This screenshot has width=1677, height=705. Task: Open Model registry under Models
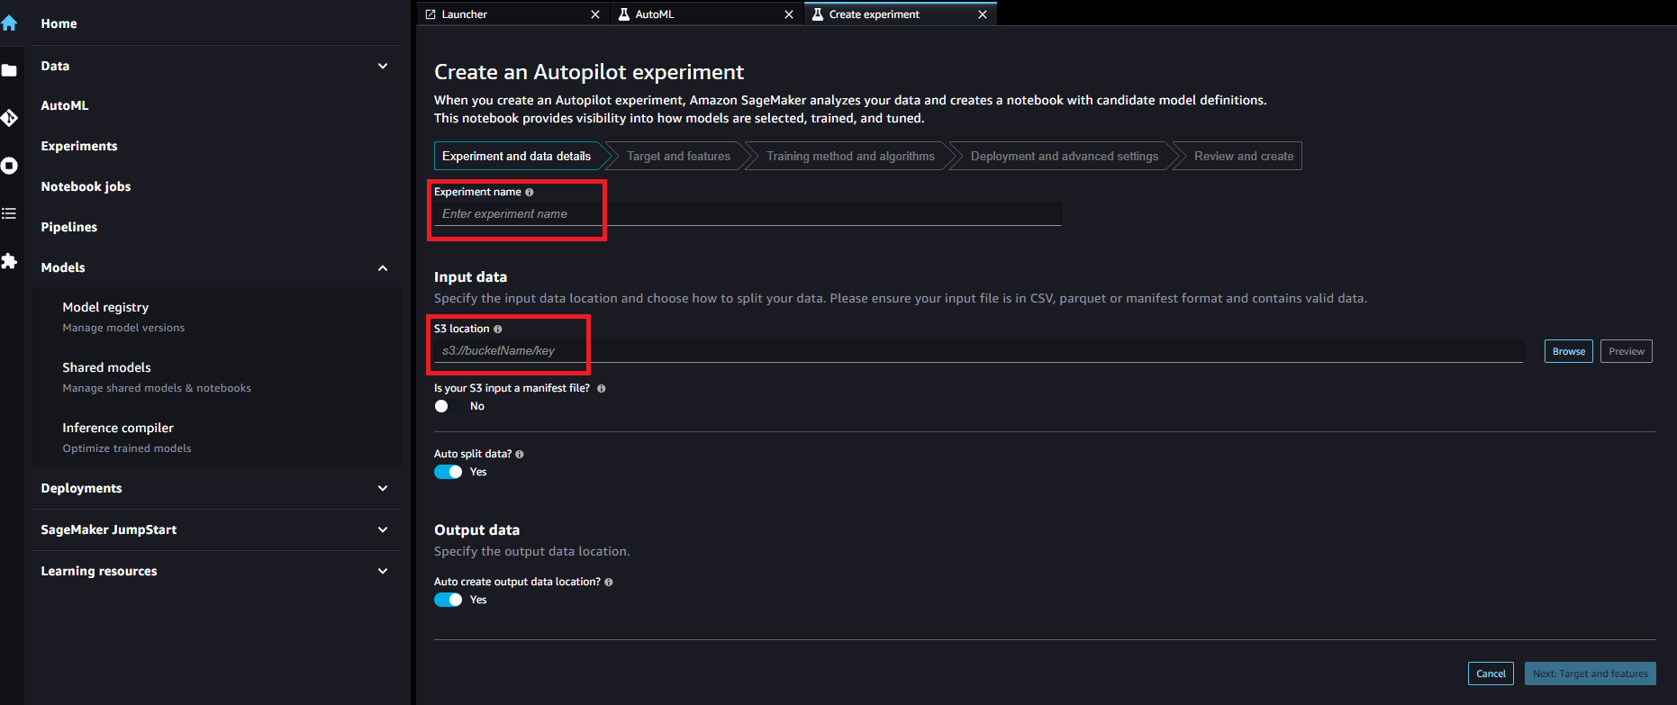click(105, 307)
